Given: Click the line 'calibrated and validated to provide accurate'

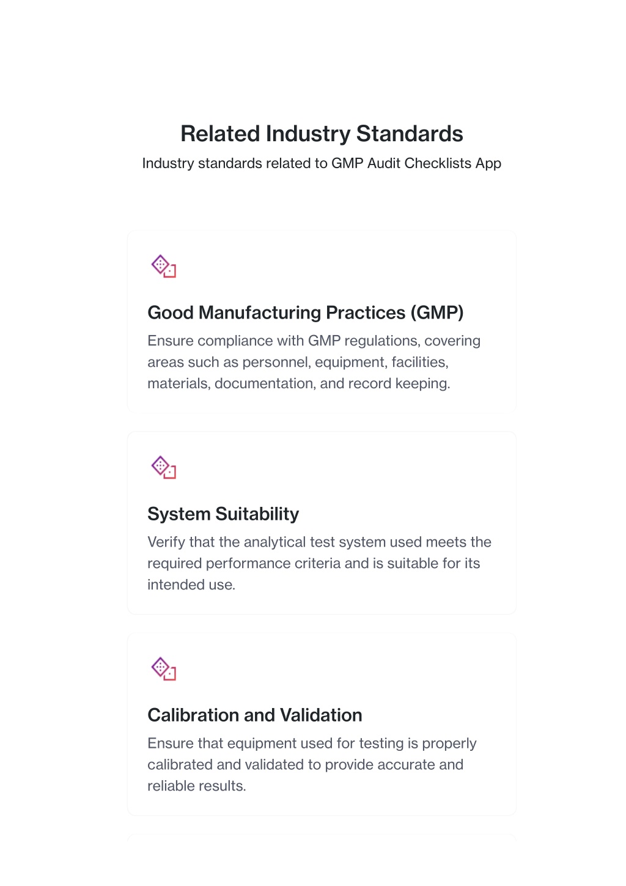Looking at the screenshot, I should click(x=291, y=764).
